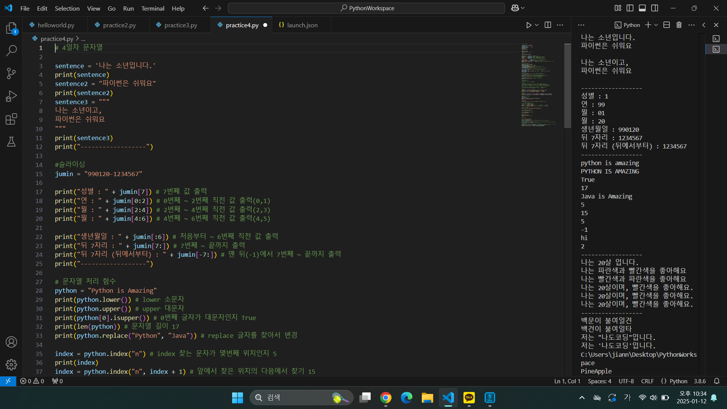Toggle the primary side bar layout button
Viewport: 727px width, 409px height.
(630, 8)
